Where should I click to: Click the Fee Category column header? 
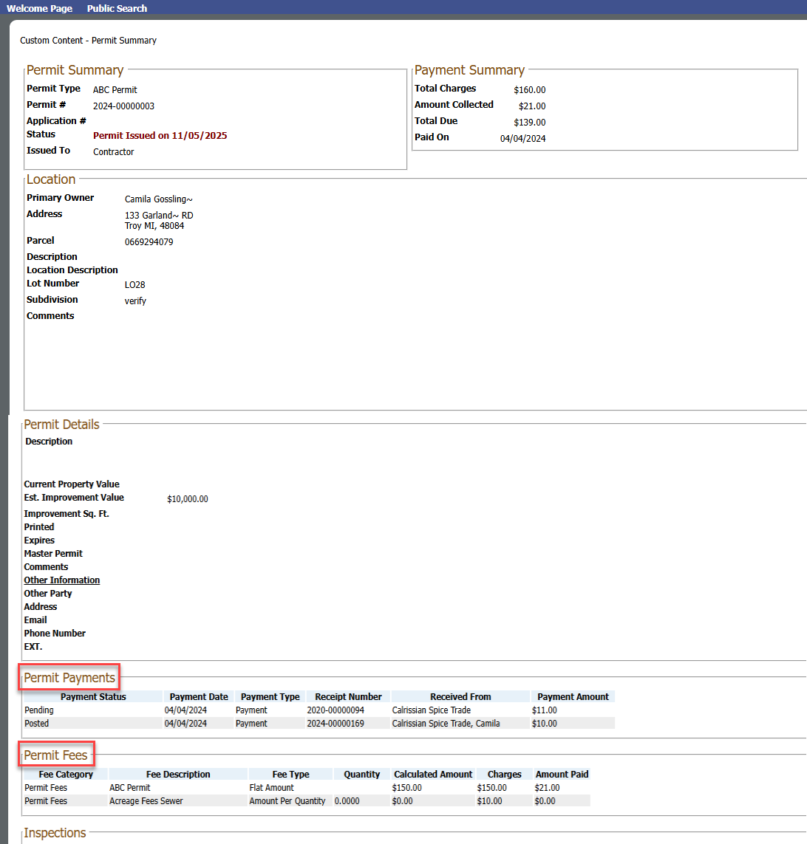coord(66,775)
